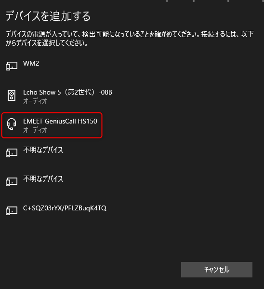Select the WM2 device name
The width and height of the screenshot is (264, 289).
pos(31,63)
